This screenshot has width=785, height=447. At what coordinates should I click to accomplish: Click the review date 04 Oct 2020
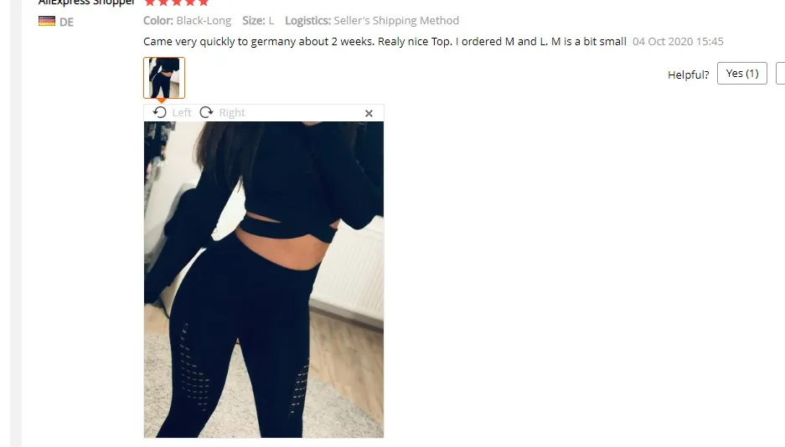[678, 42]
